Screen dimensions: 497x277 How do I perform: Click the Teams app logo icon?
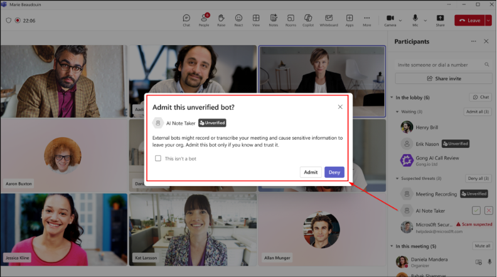pyautogui.click(x=4, y=4)
